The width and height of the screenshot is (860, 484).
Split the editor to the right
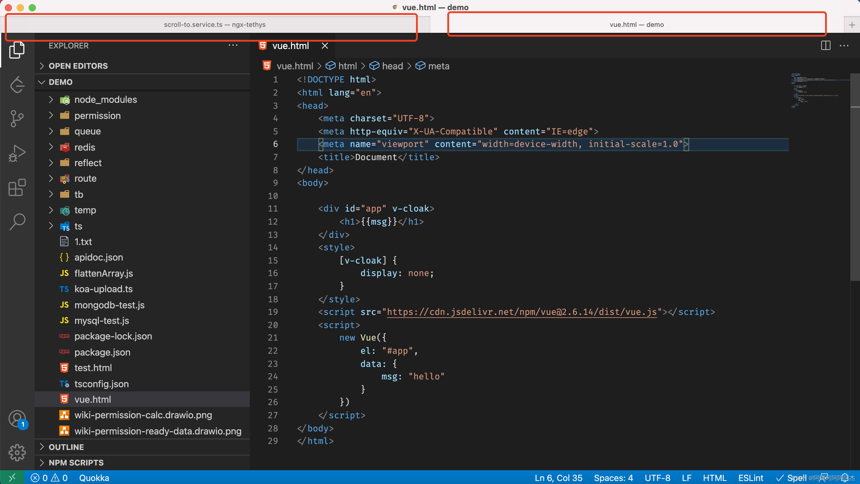(x=825, y=46)
